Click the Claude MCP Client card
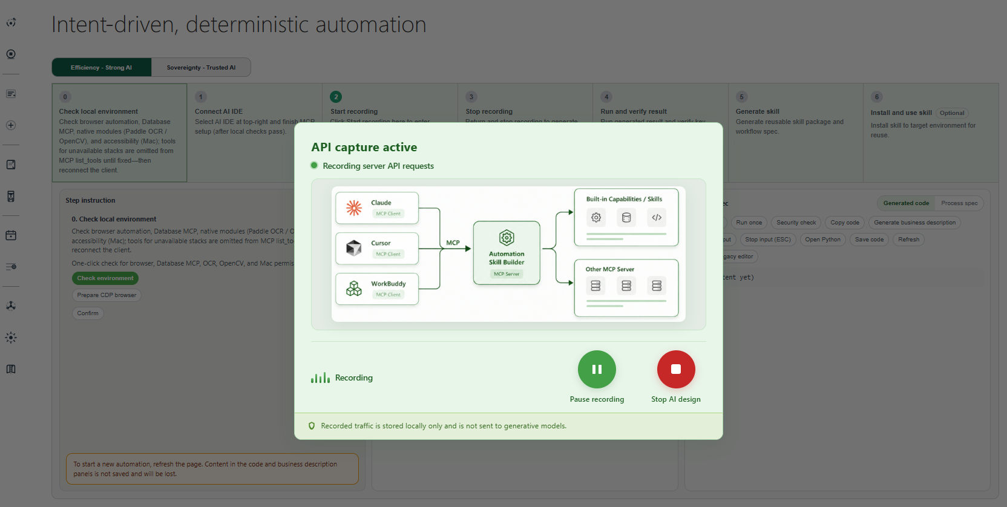 tap(377, 208)
